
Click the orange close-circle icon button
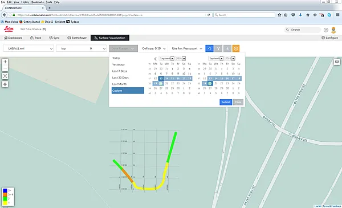tap(236, 48)
